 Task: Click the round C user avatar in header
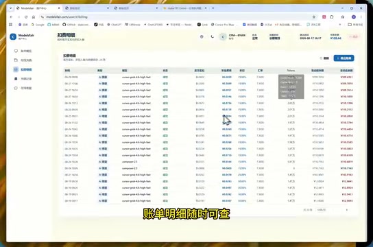[x=223, y=36]
